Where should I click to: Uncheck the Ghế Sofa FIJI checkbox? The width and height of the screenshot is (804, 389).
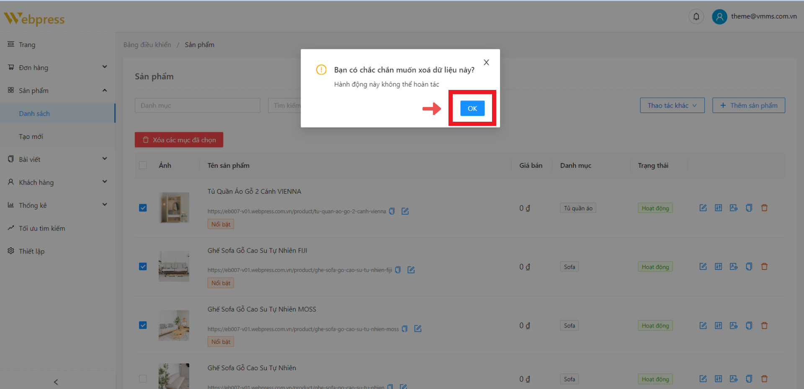click(x=143, y=266)
